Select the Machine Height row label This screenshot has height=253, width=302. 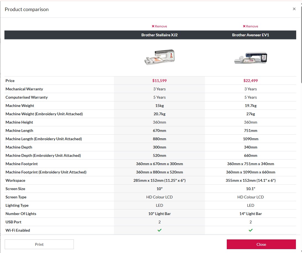pos(19,122)
